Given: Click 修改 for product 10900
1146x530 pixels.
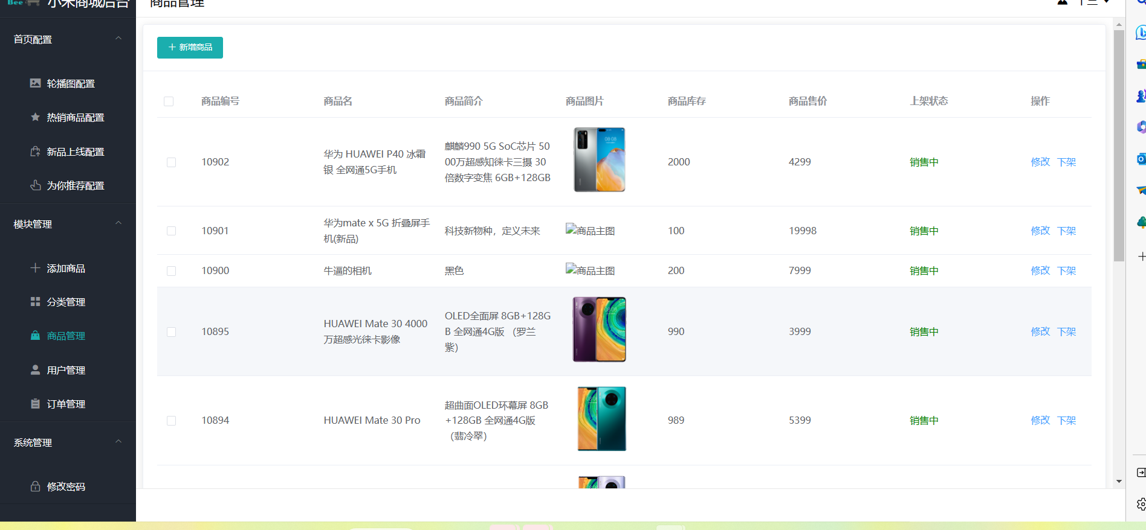Looking at the screenshot, I should [1040, 270].
